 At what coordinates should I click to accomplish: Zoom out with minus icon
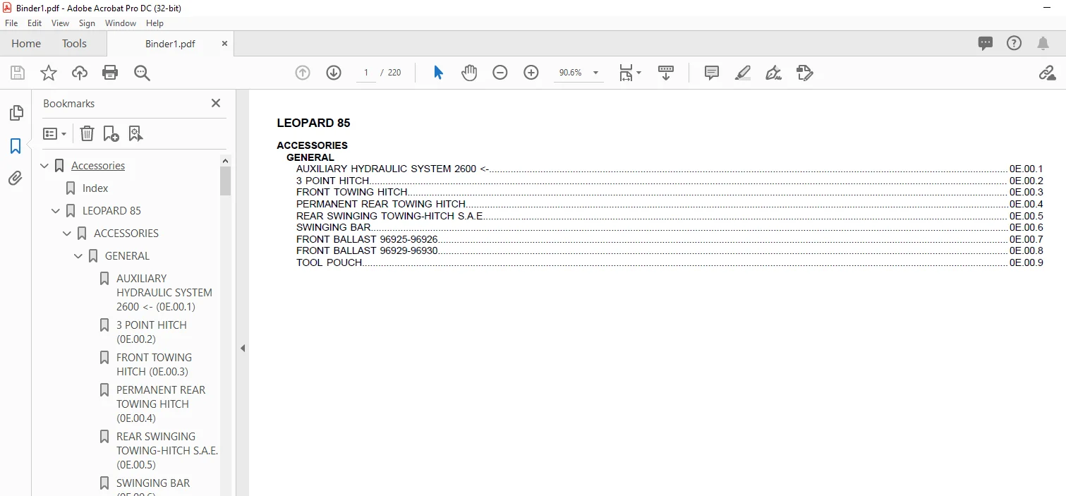point(500,73)
